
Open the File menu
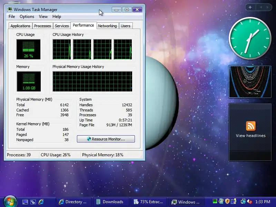(12, 17)
